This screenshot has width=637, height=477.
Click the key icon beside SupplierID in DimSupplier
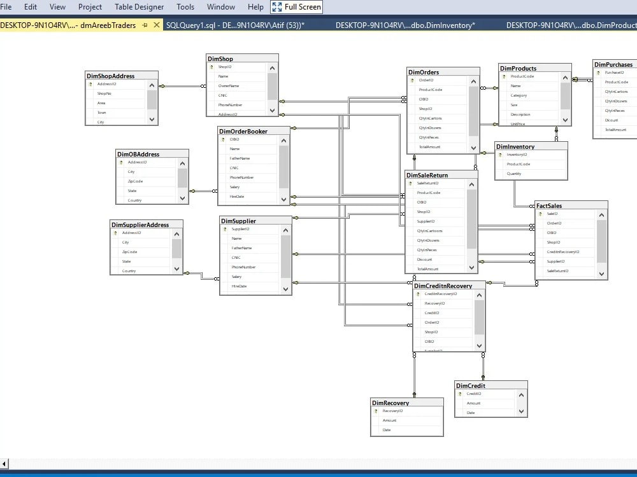224,230
